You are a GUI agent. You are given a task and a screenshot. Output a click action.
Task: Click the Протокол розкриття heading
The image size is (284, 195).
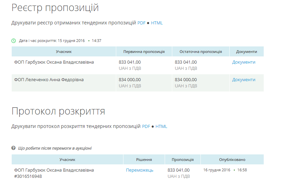(x=58, y=111)
